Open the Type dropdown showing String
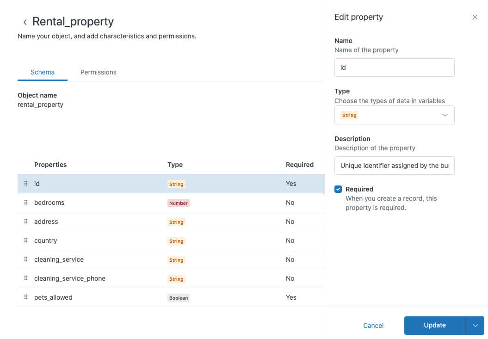Image resolution: width=488 pixels, height=339 pixels. [394, 115]
